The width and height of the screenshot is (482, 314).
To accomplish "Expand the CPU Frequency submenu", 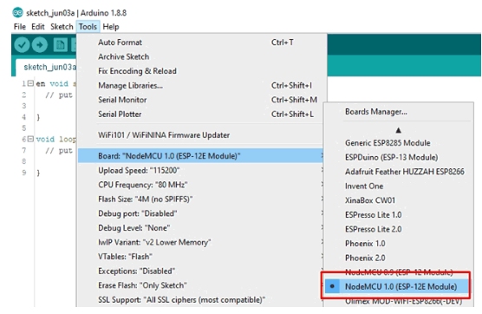I will click(200, 185).
